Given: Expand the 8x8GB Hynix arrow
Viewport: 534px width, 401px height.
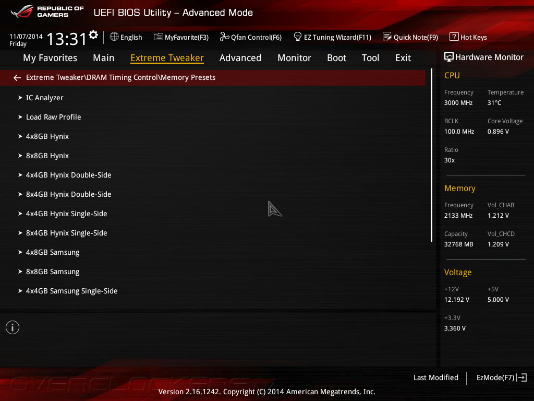Looking at the screenshot, I should (x=20, y=156).
